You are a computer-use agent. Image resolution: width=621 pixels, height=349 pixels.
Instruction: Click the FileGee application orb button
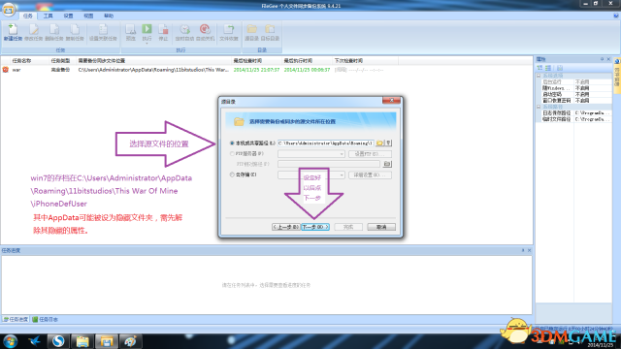pyautogui.click(x=9, y=10)
